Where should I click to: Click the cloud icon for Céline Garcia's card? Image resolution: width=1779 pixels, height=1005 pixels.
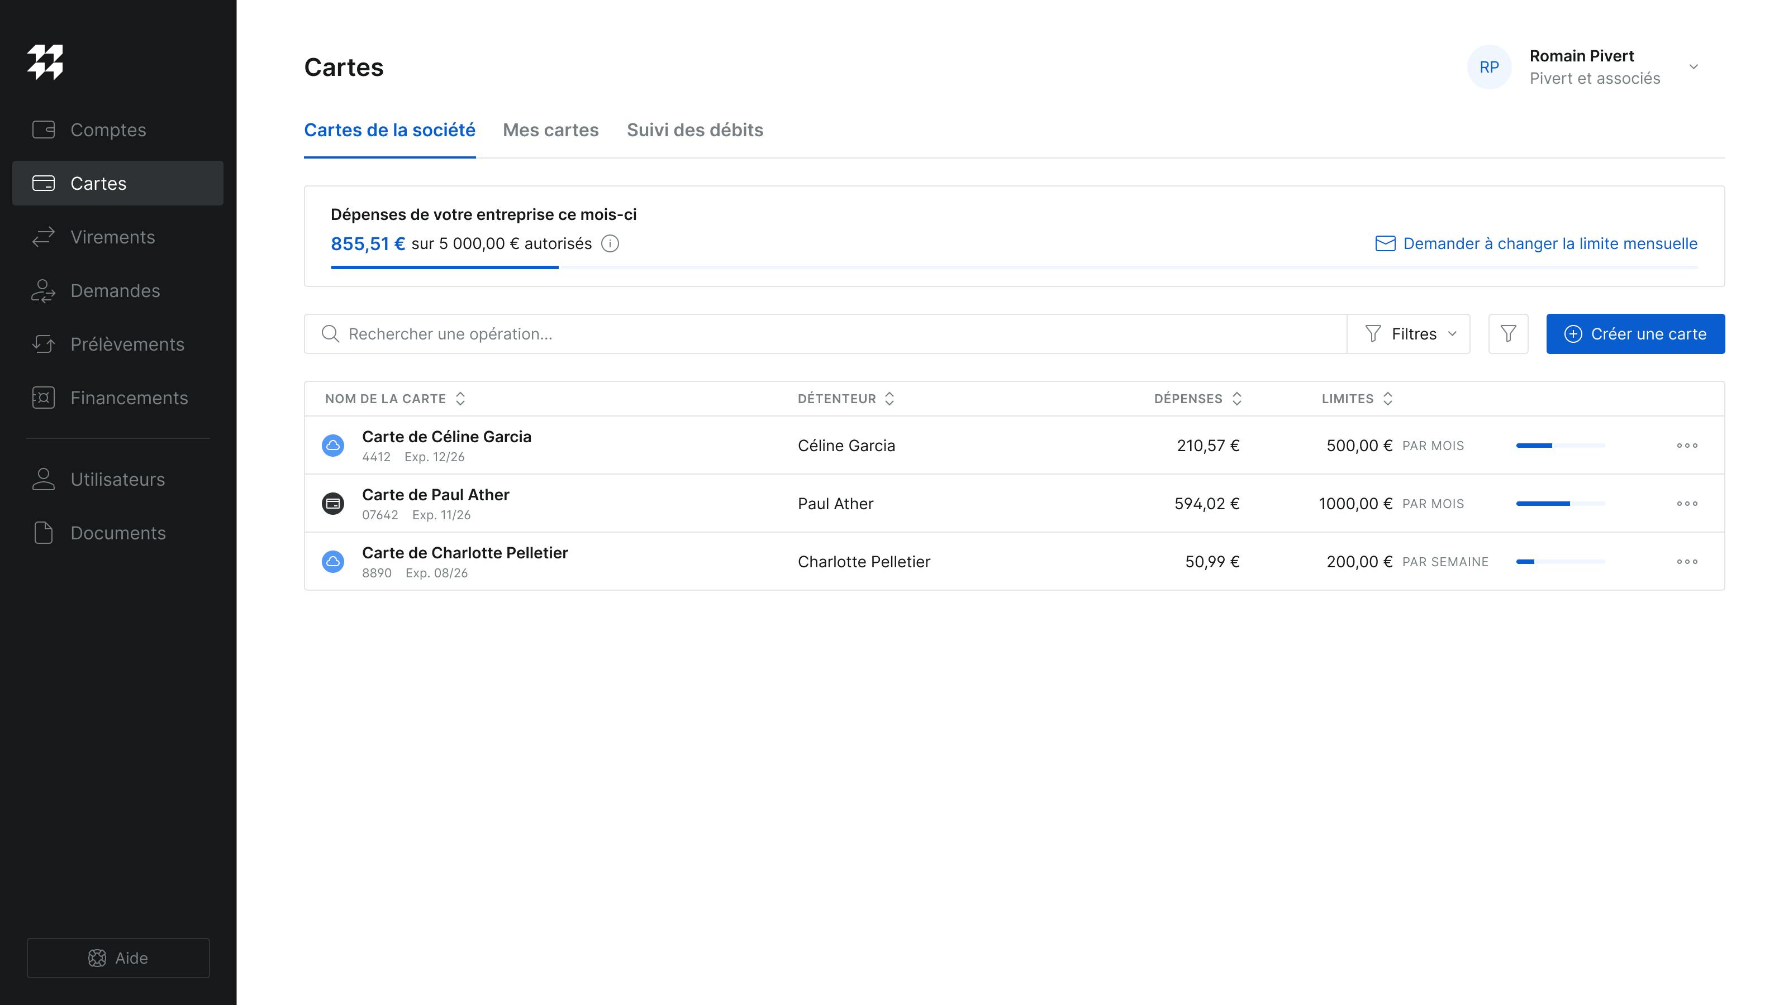click(x=333, y=446)
